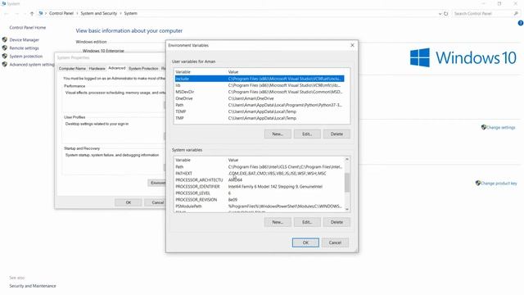This screenshot has width=524, height=295.
Task: Click Edit under System variables
Action: tap(307, 222)
